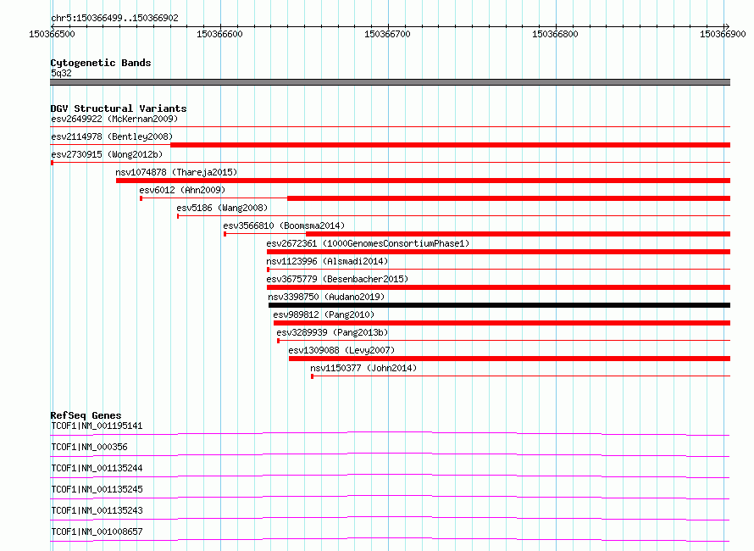Select TCOF1|NM_000356 transcript label
Viewport: 754px width, 551px height.
point(89,447)
